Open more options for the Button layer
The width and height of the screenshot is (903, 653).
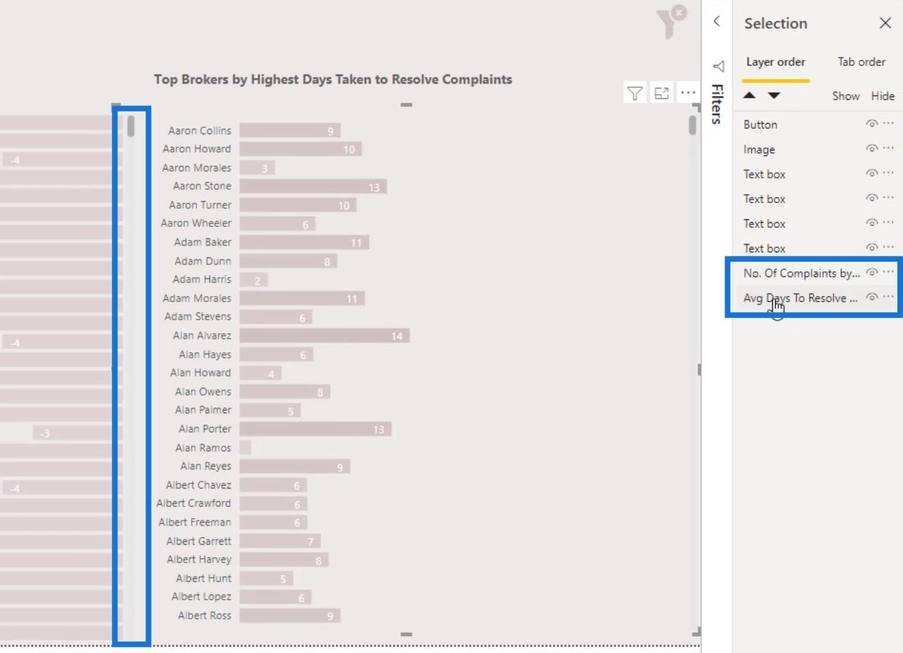[x=888, y=124]
